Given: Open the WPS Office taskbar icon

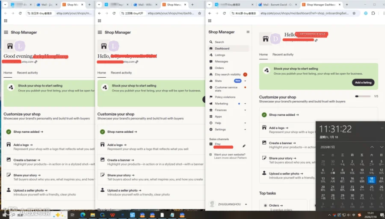Looking at the screenshot, I should 113,215.
